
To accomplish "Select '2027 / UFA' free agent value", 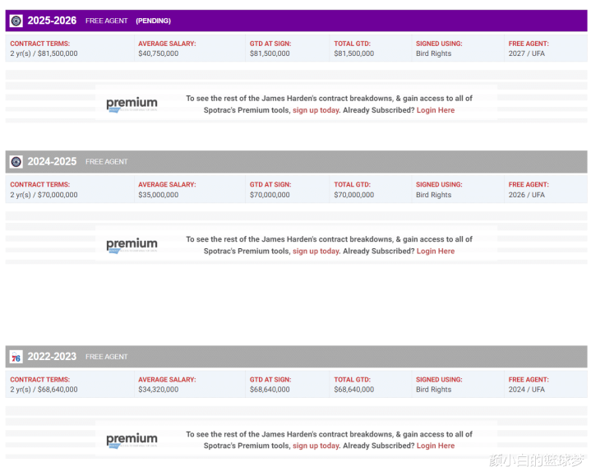I will pyautogui.click(x=527, y=53).
